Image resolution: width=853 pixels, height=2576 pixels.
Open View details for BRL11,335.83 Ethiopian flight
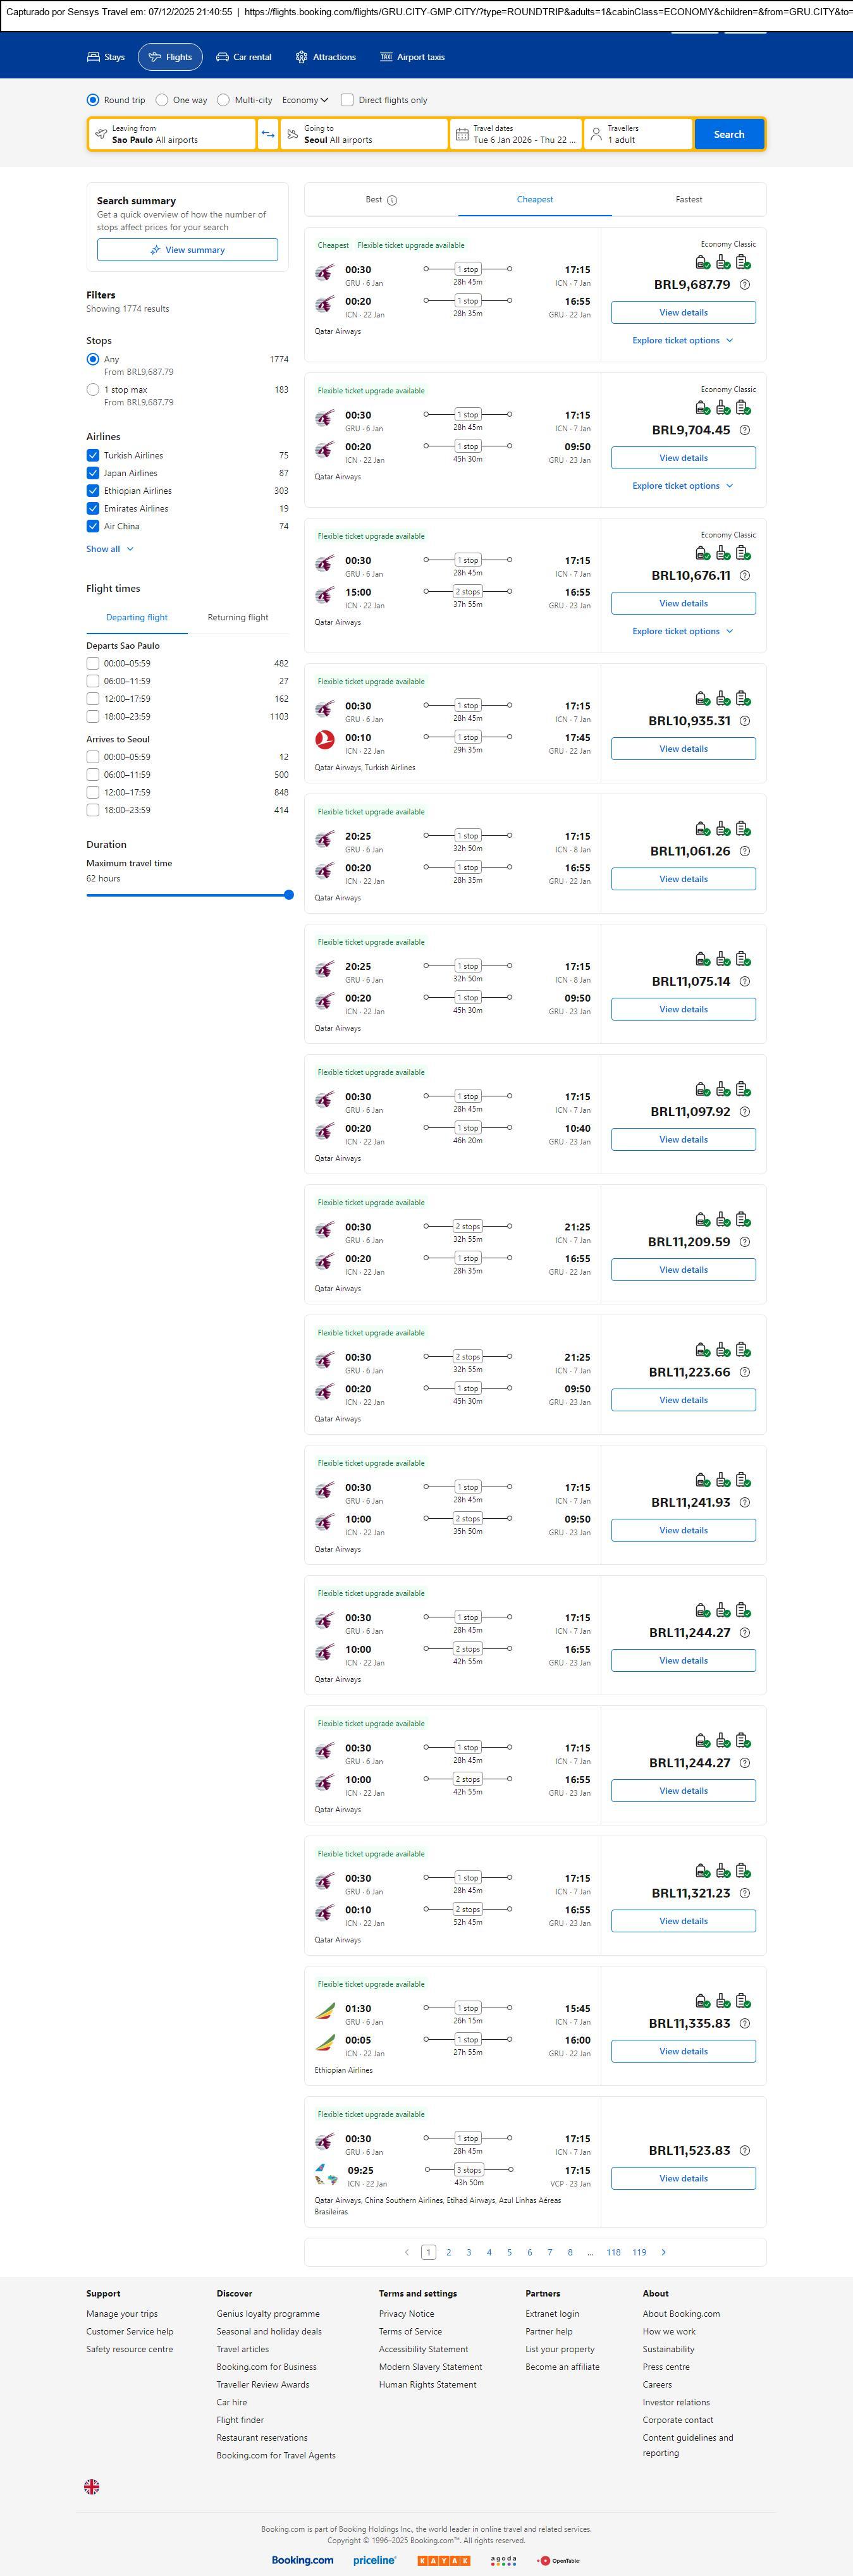[683, 2051]
